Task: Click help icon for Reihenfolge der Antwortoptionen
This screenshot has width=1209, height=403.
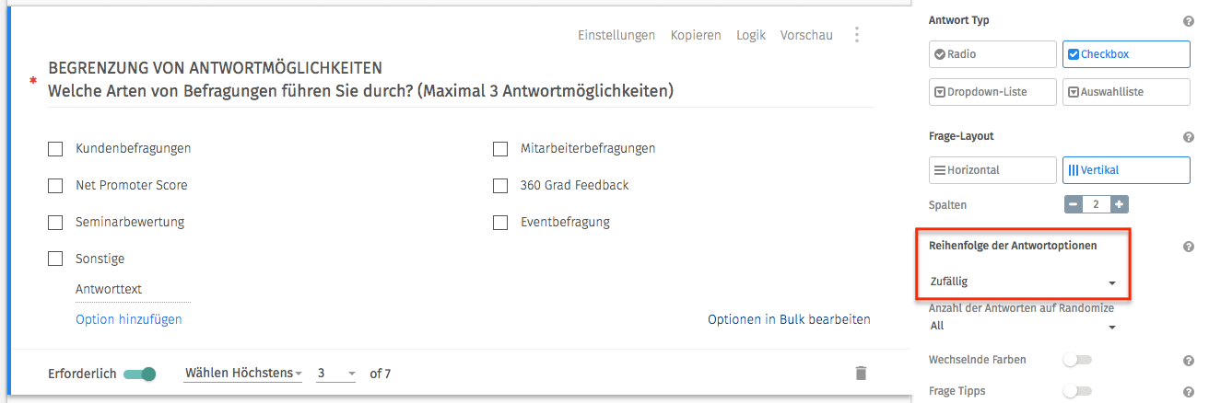Action: point(1188,247)
